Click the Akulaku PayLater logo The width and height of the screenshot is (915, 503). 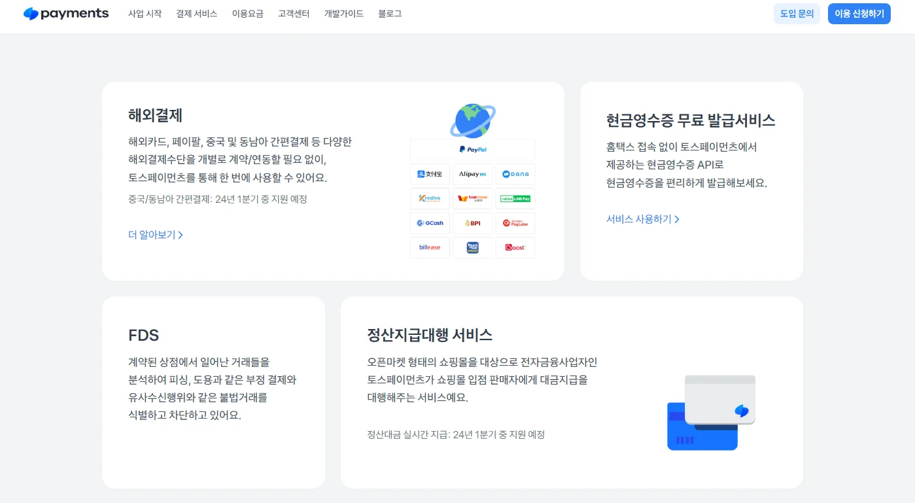coord(515,222)
